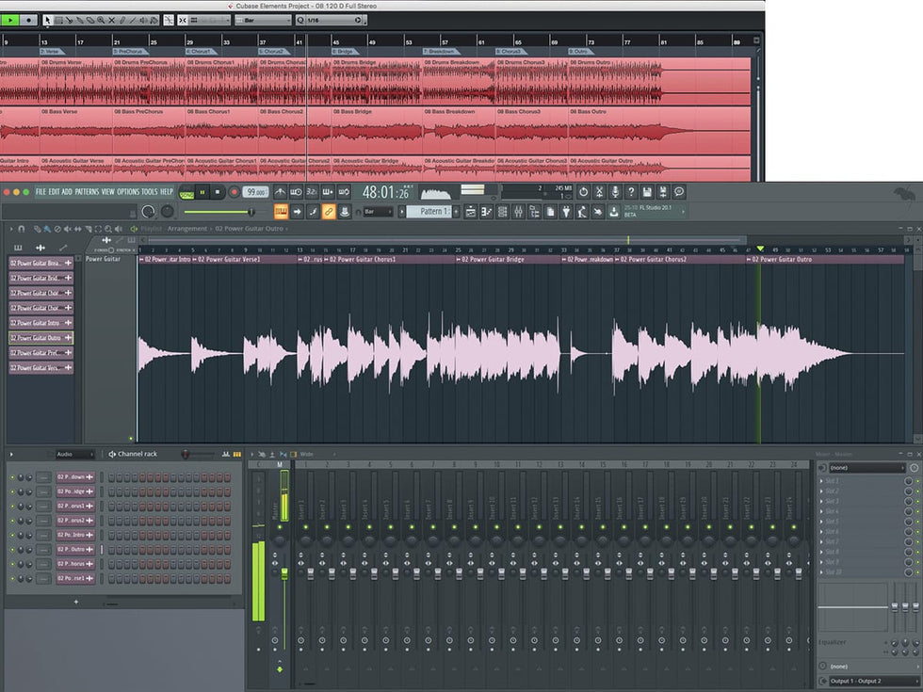Open the Pattern 1 selector dropdown
The height and width of the screenshot is (692, 923).
(434, 212)
